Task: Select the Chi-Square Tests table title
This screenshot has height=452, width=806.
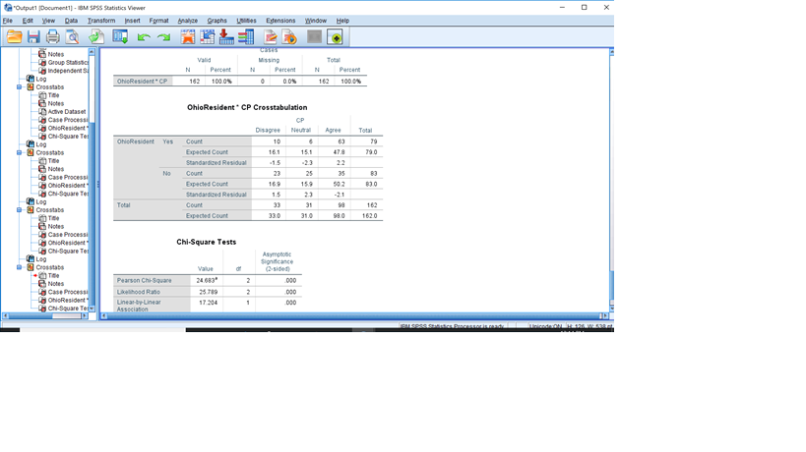Action: click(207, 242)
